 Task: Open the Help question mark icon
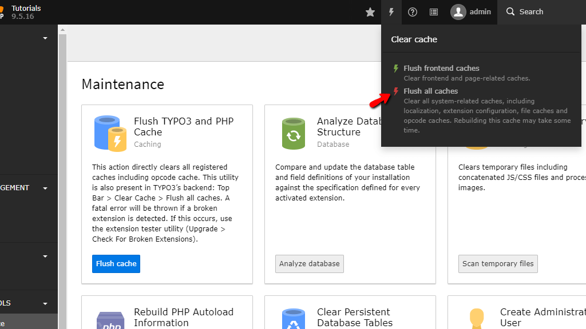tap(412, 11)
